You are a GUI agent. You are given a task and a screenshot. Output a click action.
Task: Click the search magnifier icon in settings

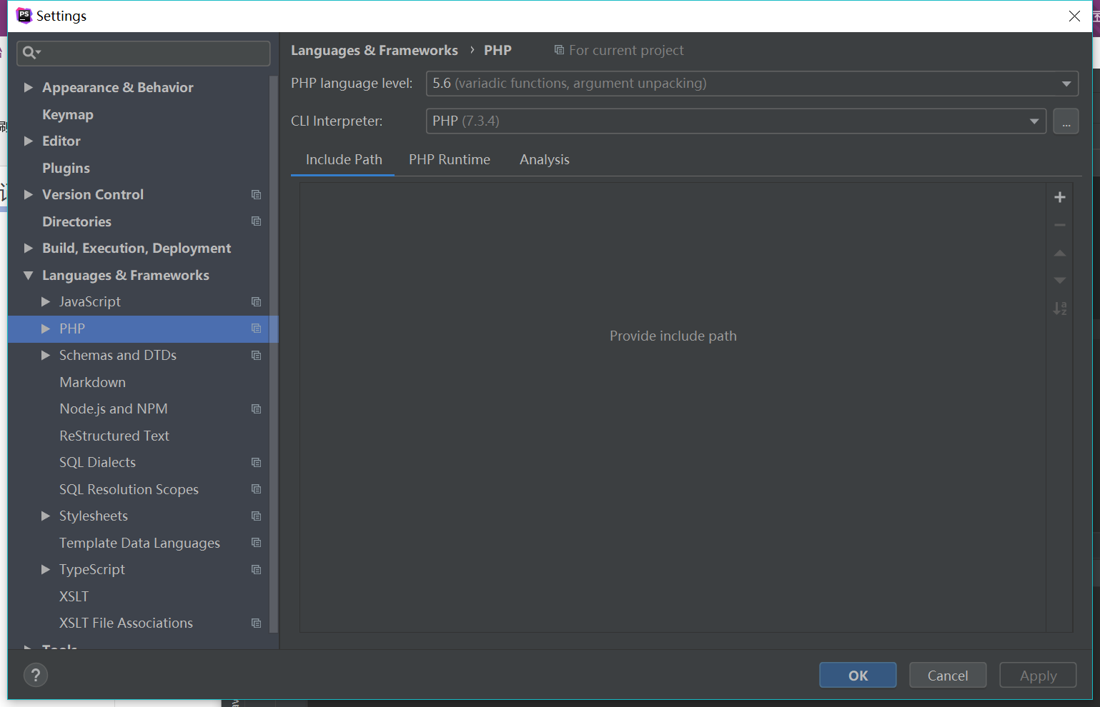click(x=31, y=52)
